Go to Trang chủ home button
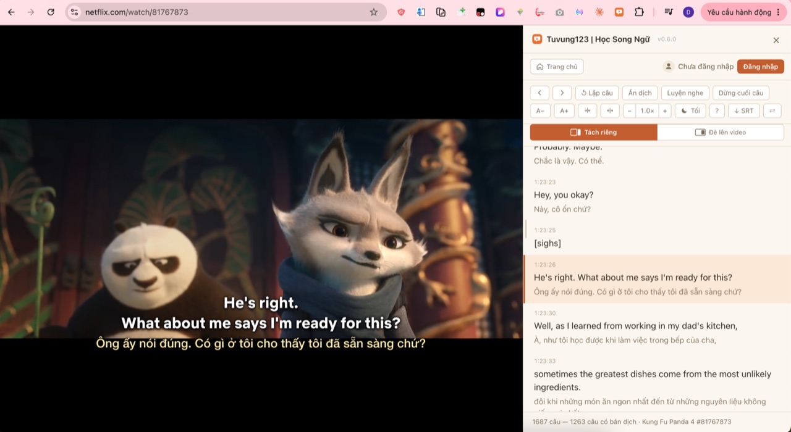 pyautogui.click(x=557, y=67)
